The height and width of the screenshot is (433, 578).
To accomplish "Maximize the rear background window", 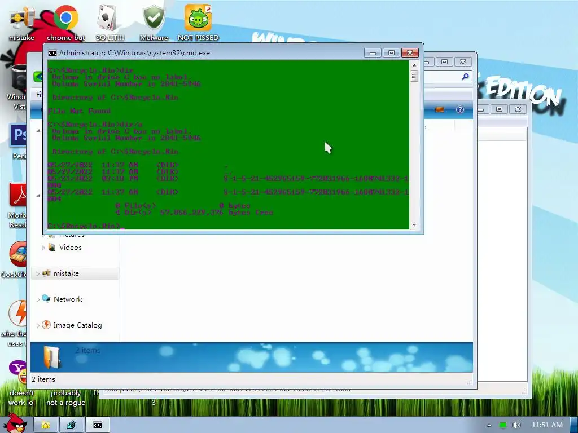I will click(499, 109).
